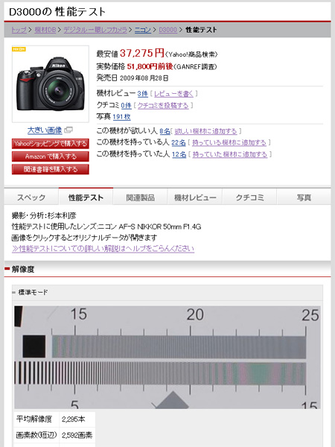Click the レビューを書く link
This screenshot has height=447, width=335.
click(173, 94)
